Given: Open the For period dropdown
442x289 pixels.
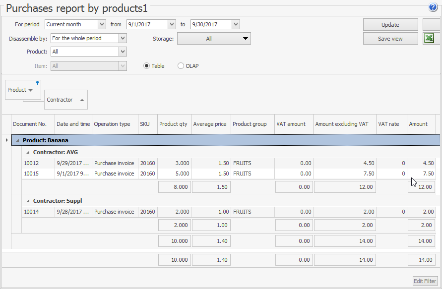Looking at the screenshot, I should [102, 24].
